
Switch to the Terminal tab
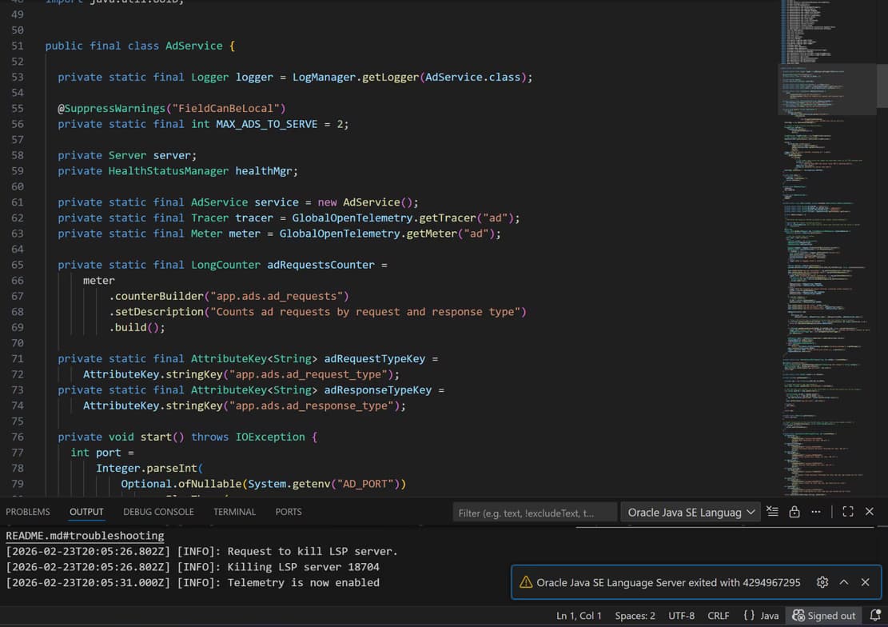pos(234,512)
